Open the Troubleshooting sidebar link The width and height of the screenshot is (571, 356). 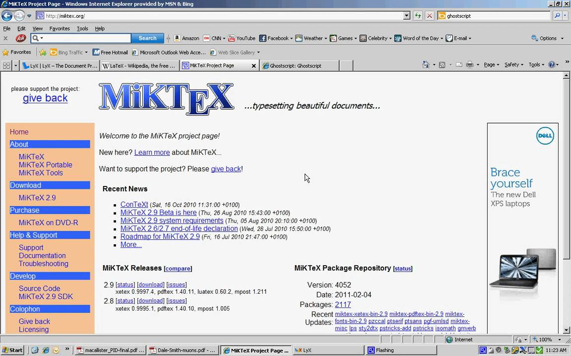43,264
